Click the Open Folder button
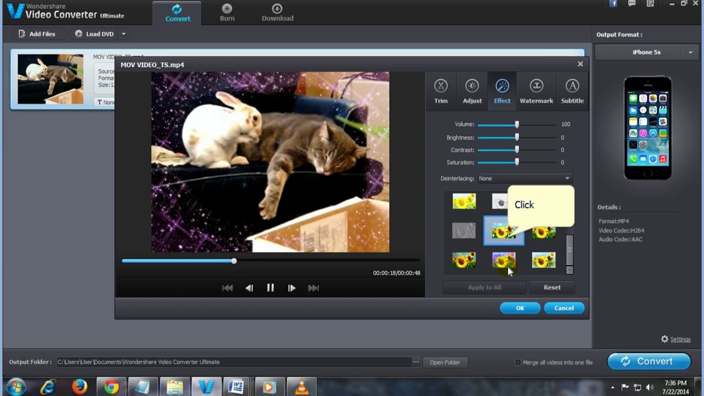 pyautogui.click(x=445, y=362)
